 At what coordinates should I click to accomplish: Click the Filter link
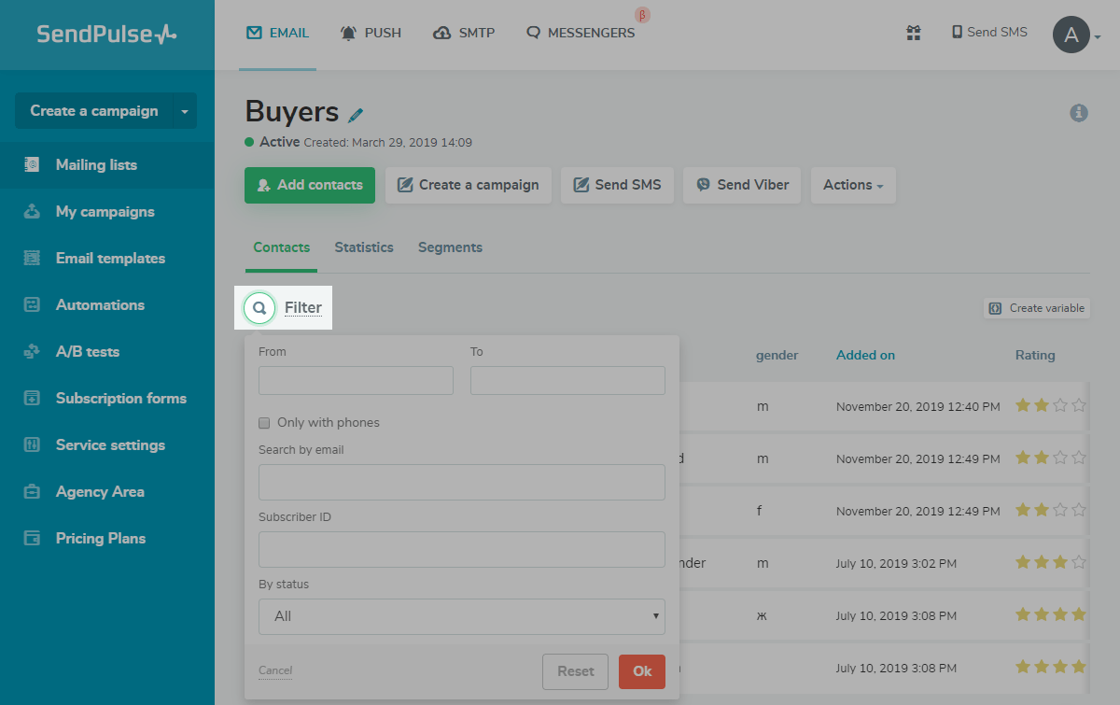point(303,307)
